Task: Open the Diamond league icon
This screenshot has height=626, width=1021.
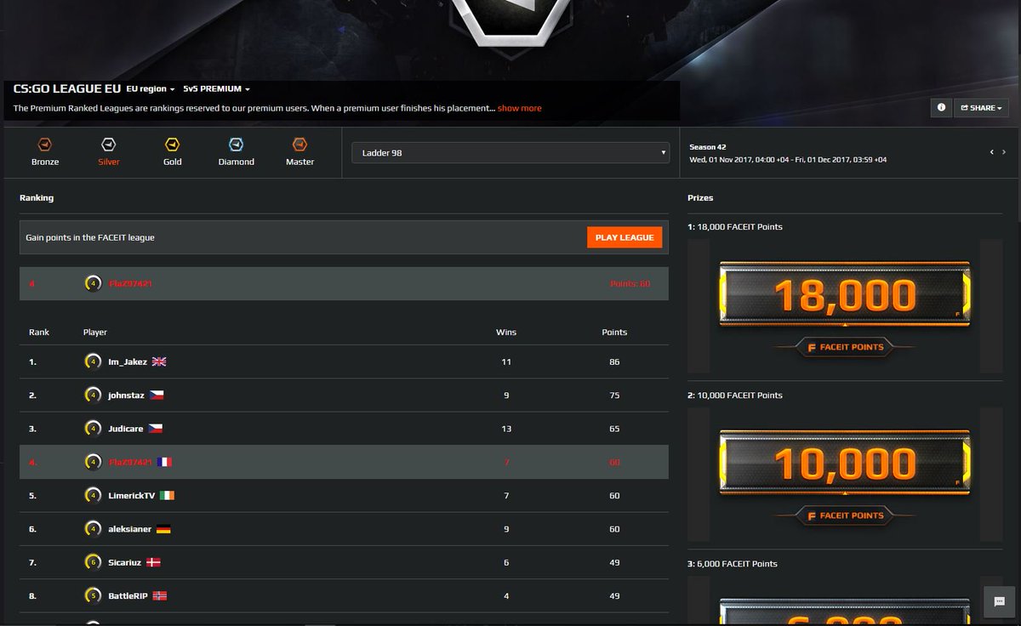Action: point(236,145)
